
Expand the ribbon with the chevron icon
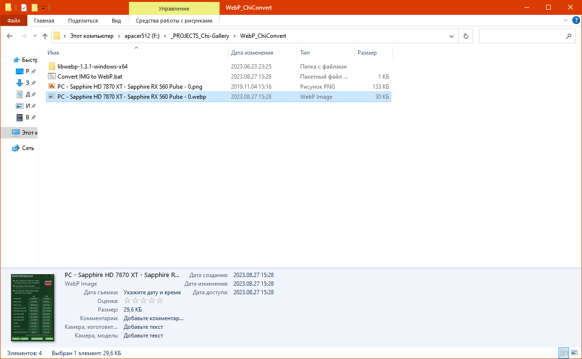(565, 21)
